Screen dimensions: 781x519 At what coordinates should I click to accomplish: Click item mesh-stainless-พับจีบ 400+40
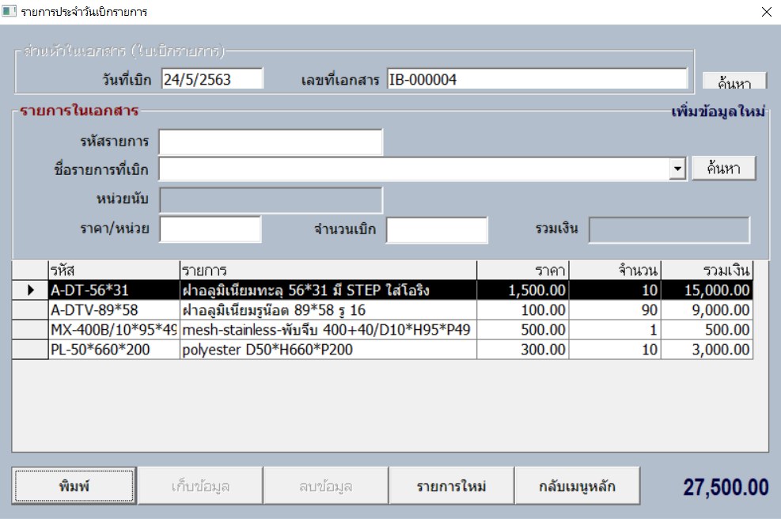[x=328, y=330]
